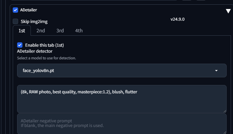Click the 'Select a model' description text
The image size is (233, 134).
[47, 58]
